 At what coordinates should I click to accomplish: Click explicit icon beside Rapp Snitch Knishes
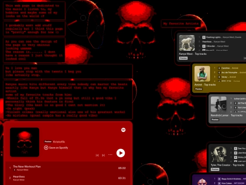[x=219, y=179]
